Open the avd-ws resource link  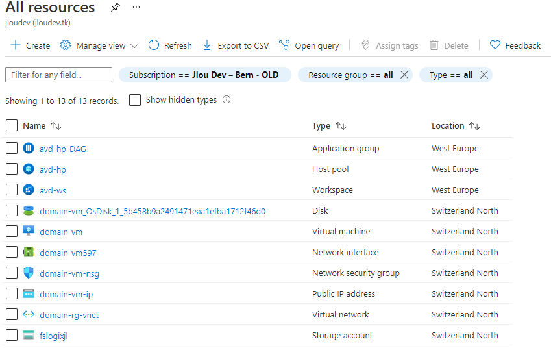click(x=53, y=190)
